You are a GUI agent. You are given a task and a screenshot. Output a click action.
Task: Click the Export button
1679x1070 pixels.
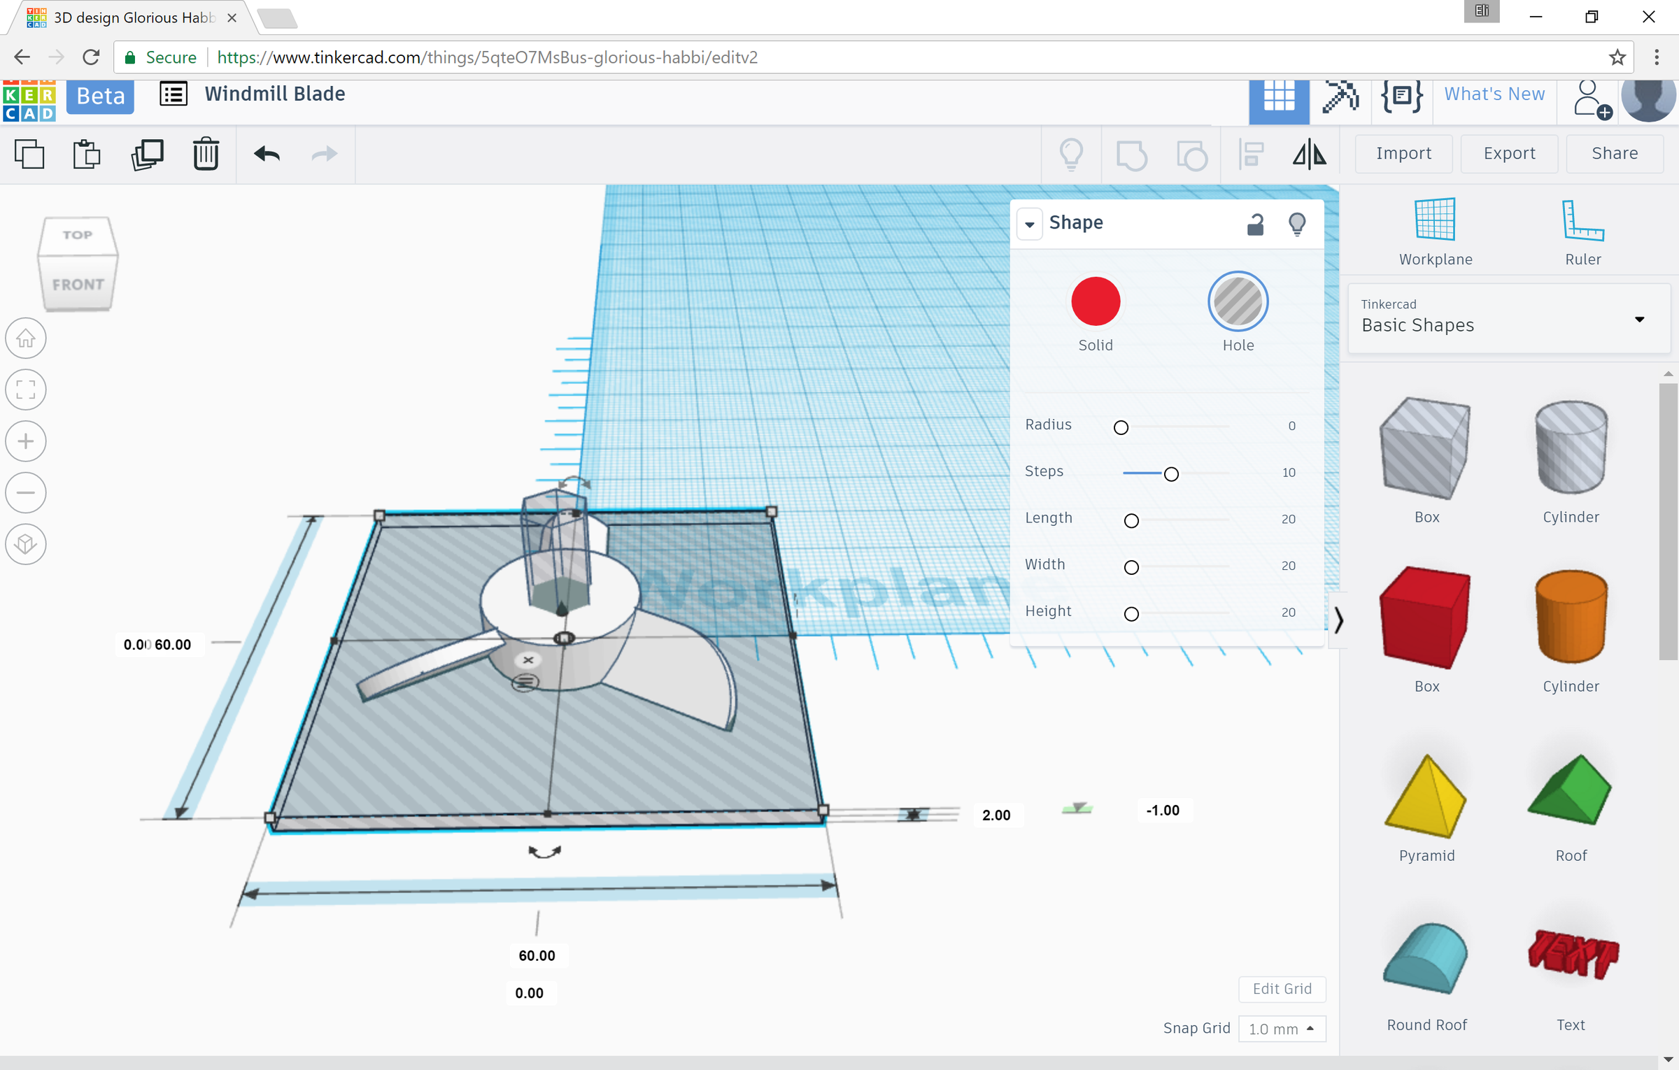pyautogui.click(x=1508, y=153)
